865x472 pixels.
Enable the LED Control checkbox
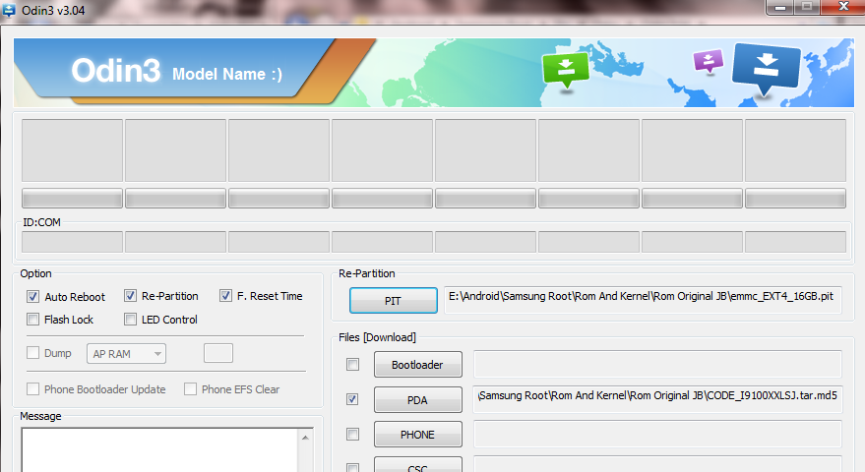(130, 320)
